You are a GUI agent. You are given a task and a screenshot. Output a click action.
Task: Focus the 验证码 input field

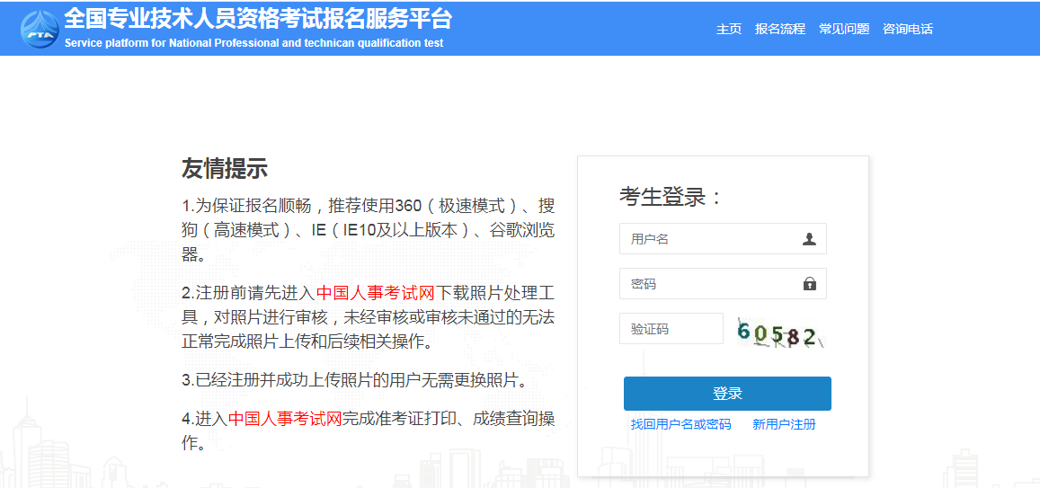[x=671, y=329]
